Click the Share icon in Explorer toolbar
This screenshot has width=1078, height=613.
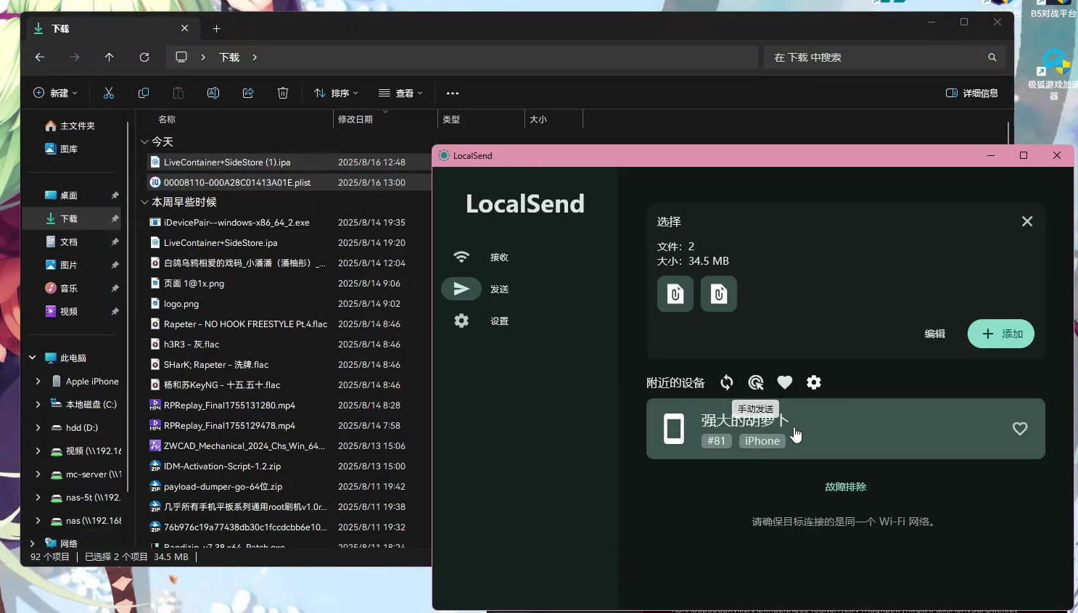(x=248, y=93)
